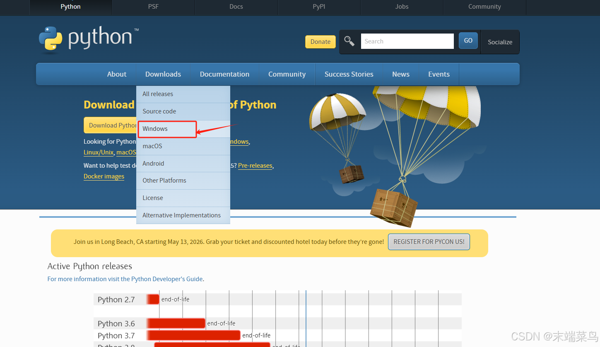600x347 pixels.
Task: Follow the Docker images link
Action: pos(104,176)
